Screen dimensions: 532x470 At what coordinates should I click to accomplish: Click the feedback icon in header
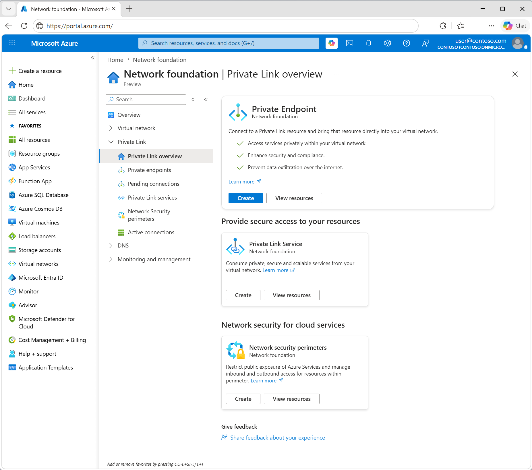425,43
